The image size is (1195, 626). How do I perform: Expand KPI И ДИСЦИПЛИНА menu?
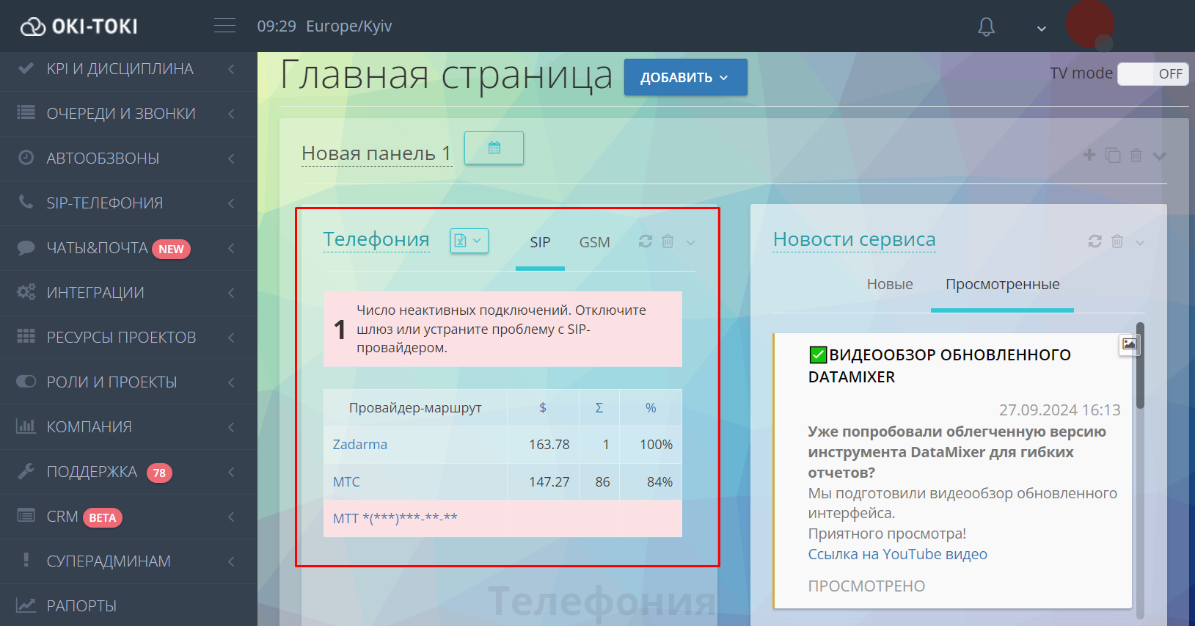(128, 69)
